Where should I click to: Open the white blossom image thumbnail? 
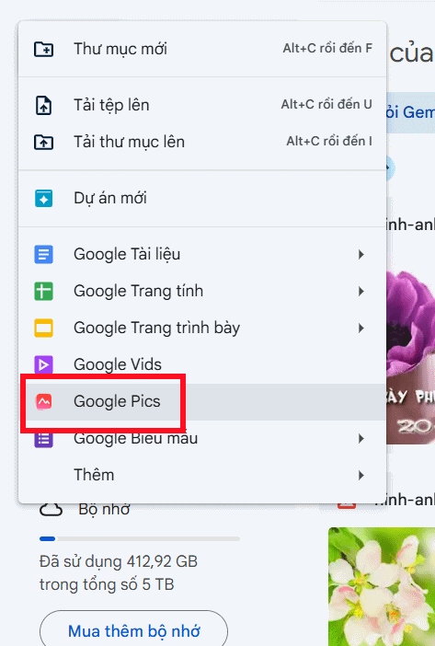[x=382, y=586]
